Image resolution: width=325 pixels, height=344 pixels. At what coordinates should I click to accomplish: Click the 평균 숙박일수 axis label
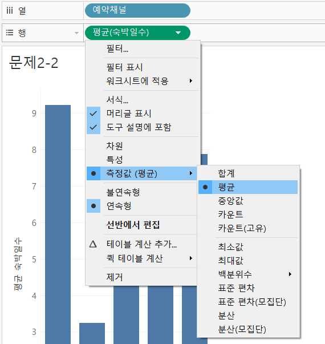[18, 264]
